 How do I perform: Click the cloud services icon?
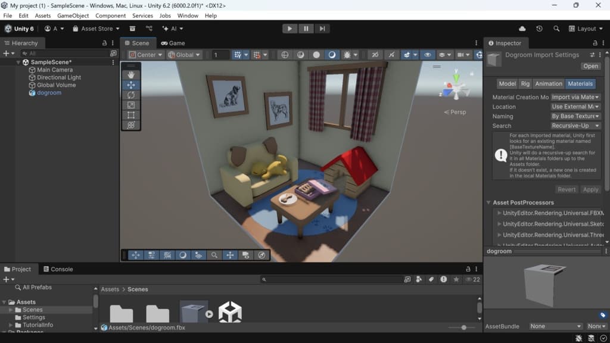click(x=522, y=29)
